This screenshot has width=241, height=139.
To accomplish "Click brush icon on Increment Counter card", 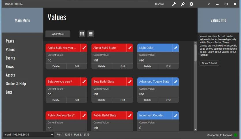I will tap(176, 115).
